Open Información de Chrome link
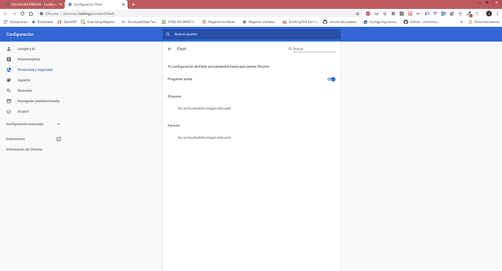 (x=24, y=149)
